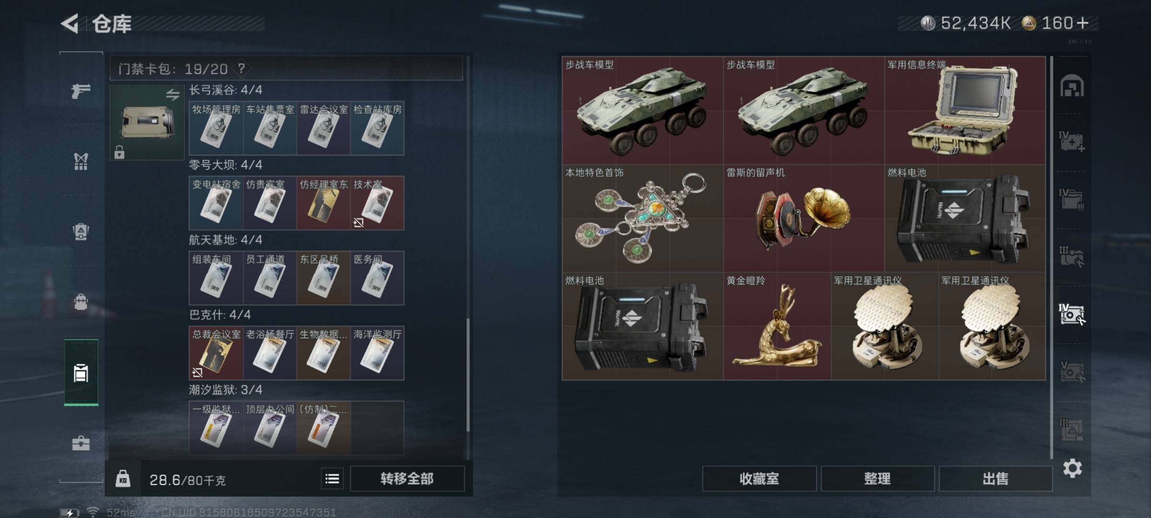Viewport: 1151px width, 518px height.
Task: Go back using the arrow beside 仓库
Action: (70, 24)
